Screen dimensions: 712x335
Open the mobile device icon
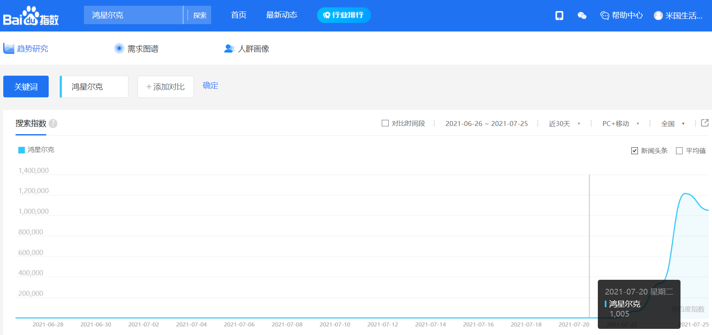click(x=559, y=16)
